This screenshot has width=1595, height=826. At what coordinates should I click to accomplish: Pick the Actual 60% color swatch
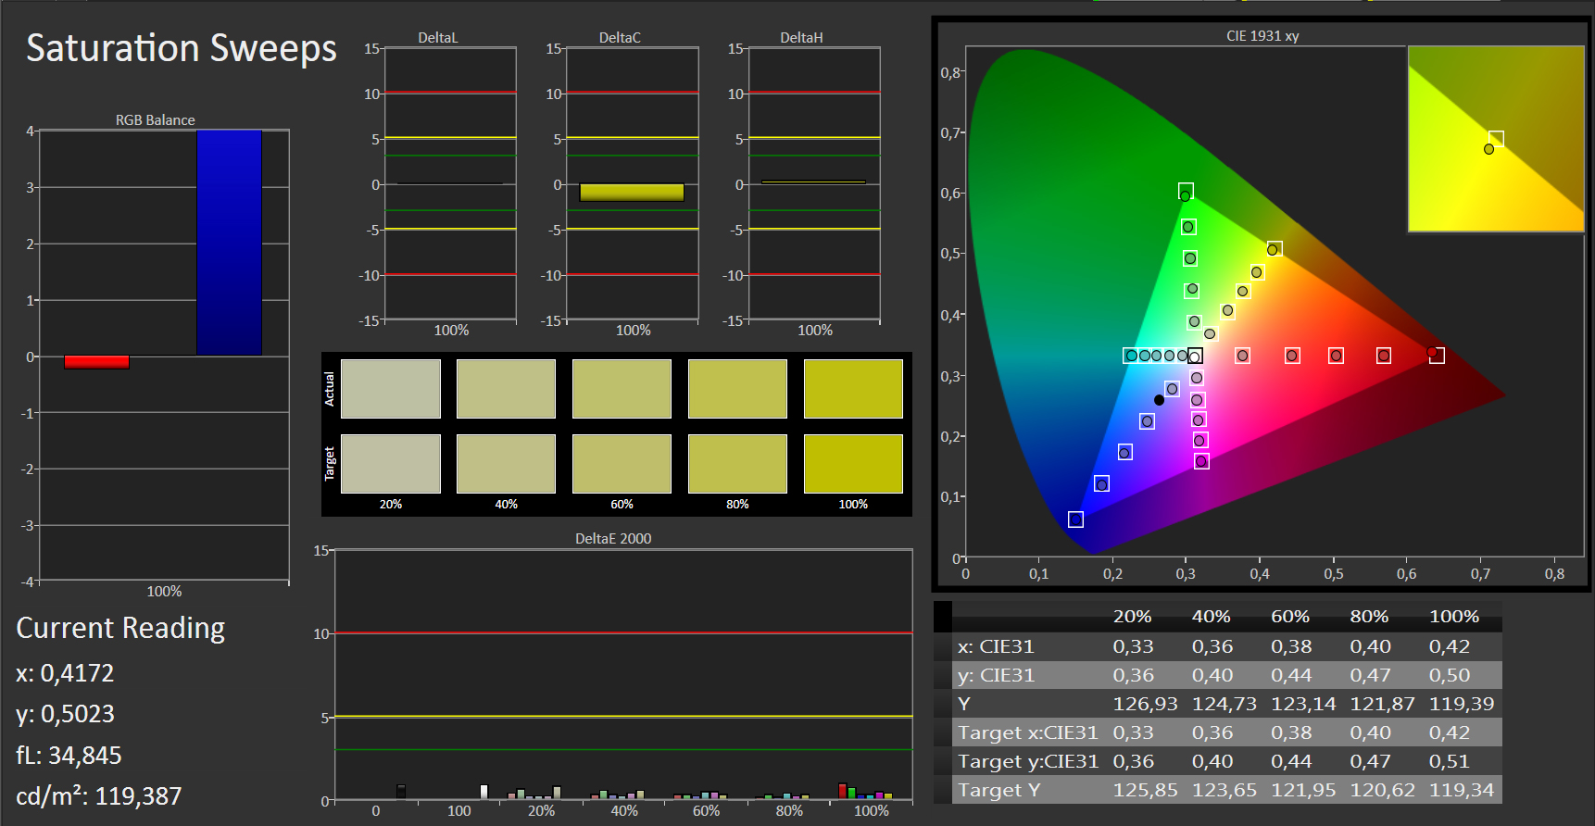pos(622,389)
